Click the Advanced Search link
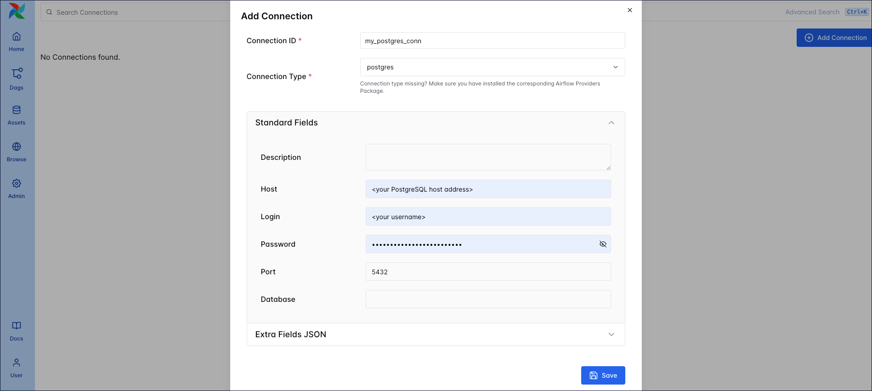 pos(812,12)
